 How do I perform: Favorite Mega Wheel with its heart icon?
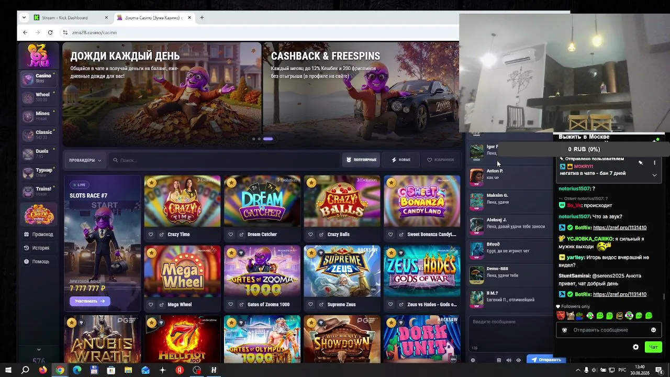(151, 305)
